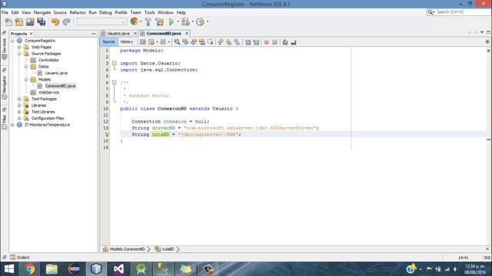Open the Refactor menu
Image resolution: width=492 pixels, height=276 pixels.
(x=78, y=12)
